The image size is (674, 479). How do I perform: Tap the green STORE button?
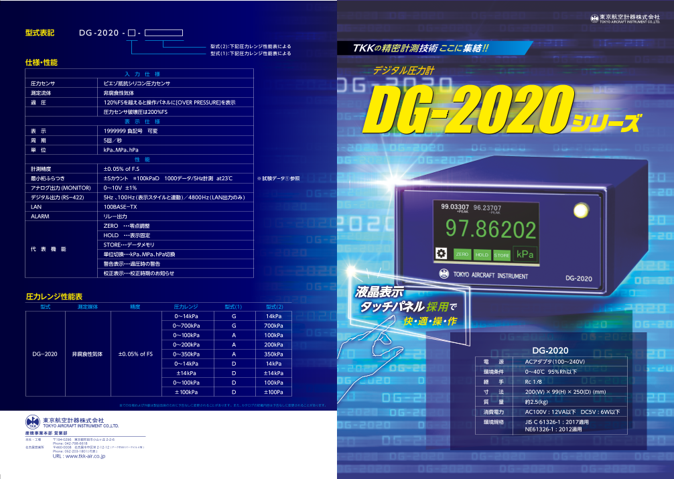(x=502, y=255)
